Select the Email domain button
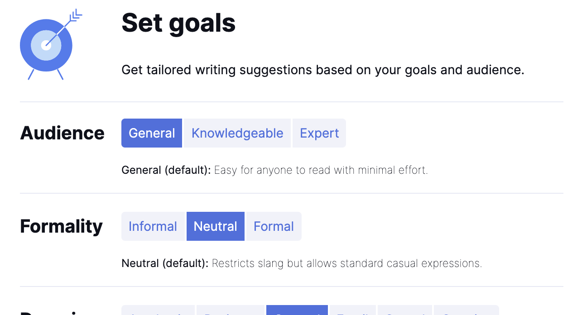 (x=353, y=310)
